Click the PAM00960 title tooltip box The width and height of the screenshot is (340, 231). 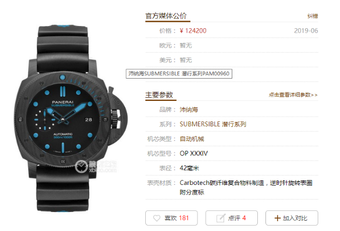pyautogui.click(x=179, y=74)
